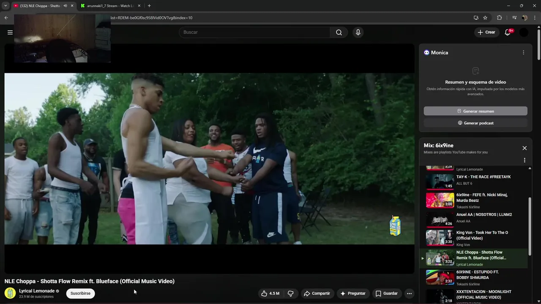Save video with Guardar button
Image resolution: width=541 pixels, height=304 pixels.
(387, 293)
